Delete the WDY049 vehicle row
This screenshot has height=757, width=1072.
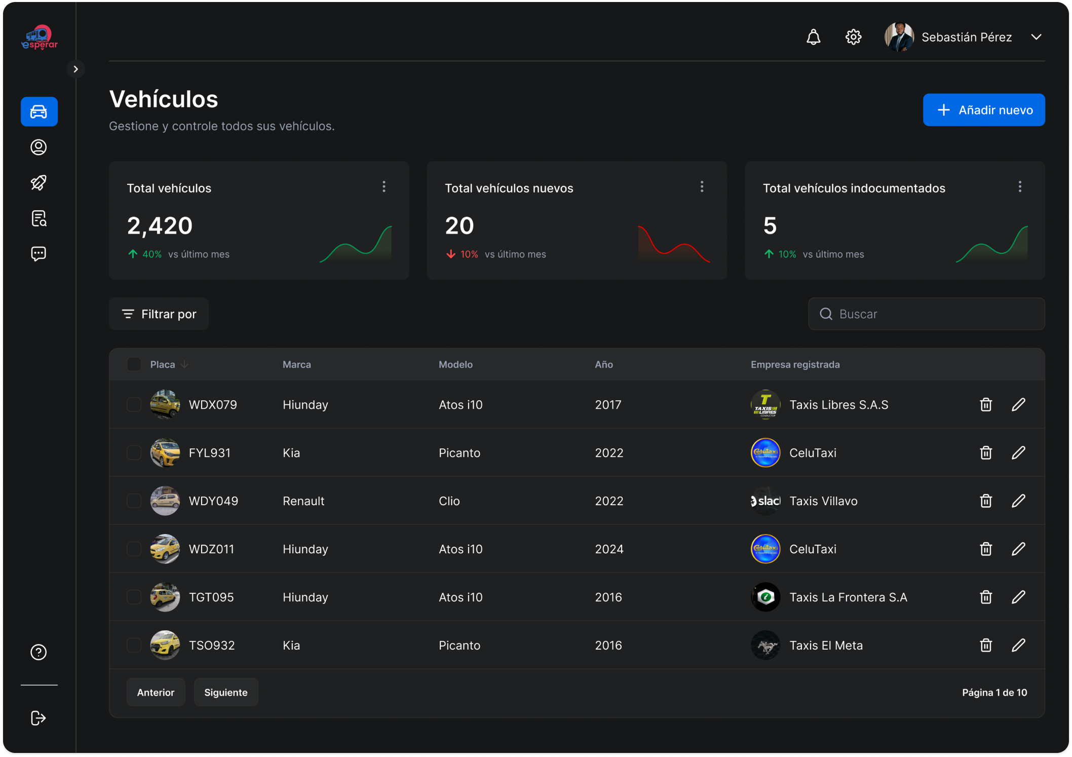[x=986, y=501]
